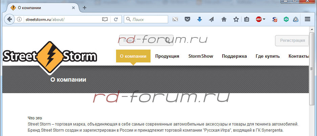Select the 'О компании' browser tab
This screenshot has height=136, width=317.
42,8
